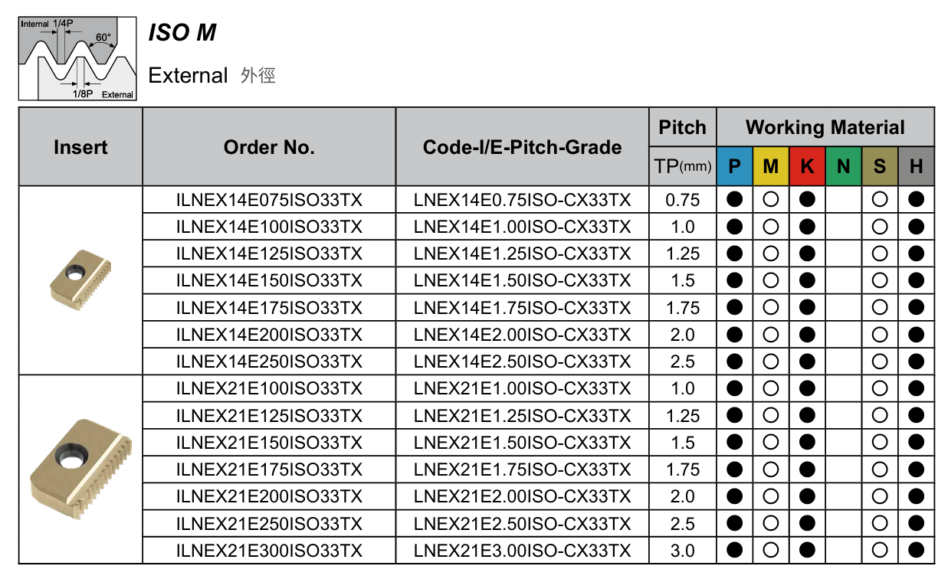
Task: Click the green N material swatch
Action: coord(843,166)
